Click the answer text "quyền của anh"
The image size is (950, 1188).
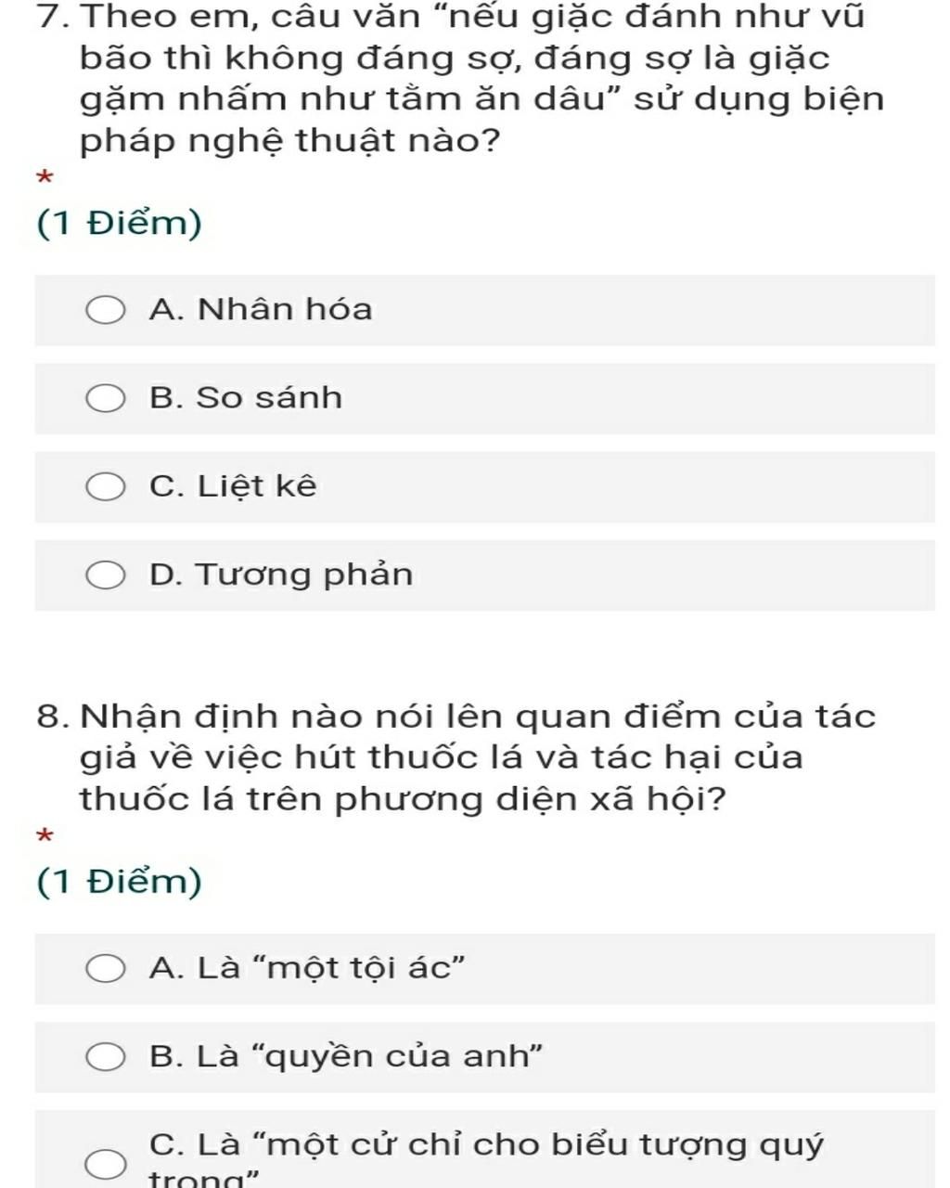tap(404, 1056)
